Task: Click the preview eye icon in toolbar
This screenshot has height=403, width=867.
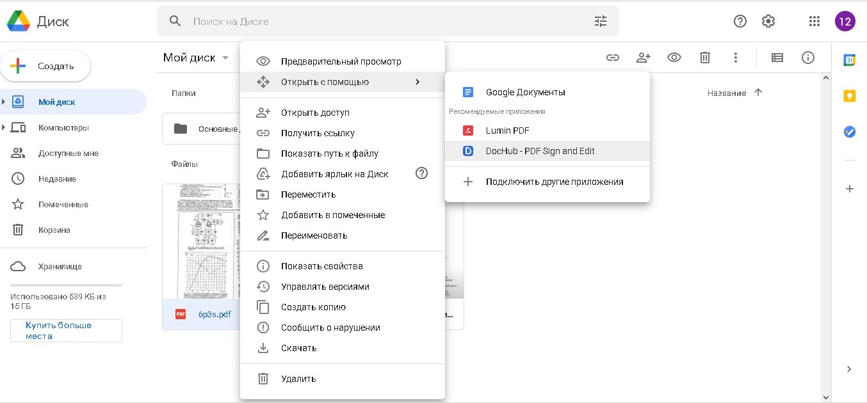Action: [x=674, y=58]
